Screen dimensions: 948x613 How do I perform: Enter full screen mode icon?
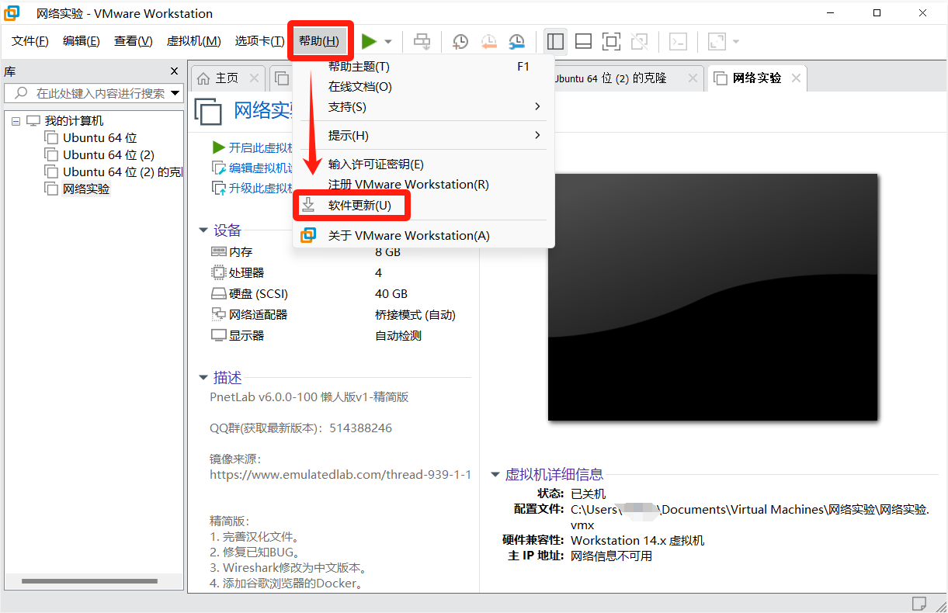611,41
